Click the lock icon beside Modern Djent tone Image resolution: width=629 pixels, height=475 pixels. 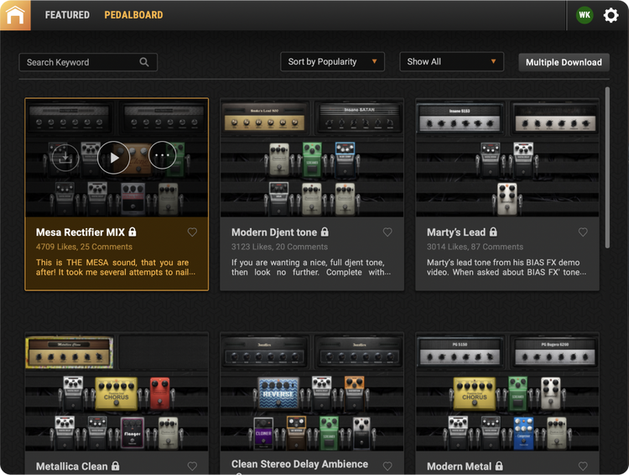point(325,232)
